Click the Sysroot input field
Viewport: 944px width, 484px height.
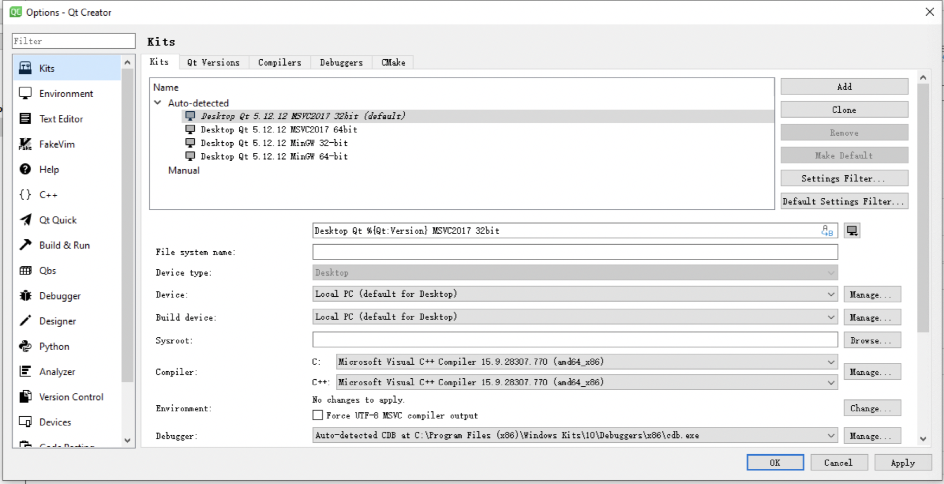pyautogui.click(x=575, y=340)
